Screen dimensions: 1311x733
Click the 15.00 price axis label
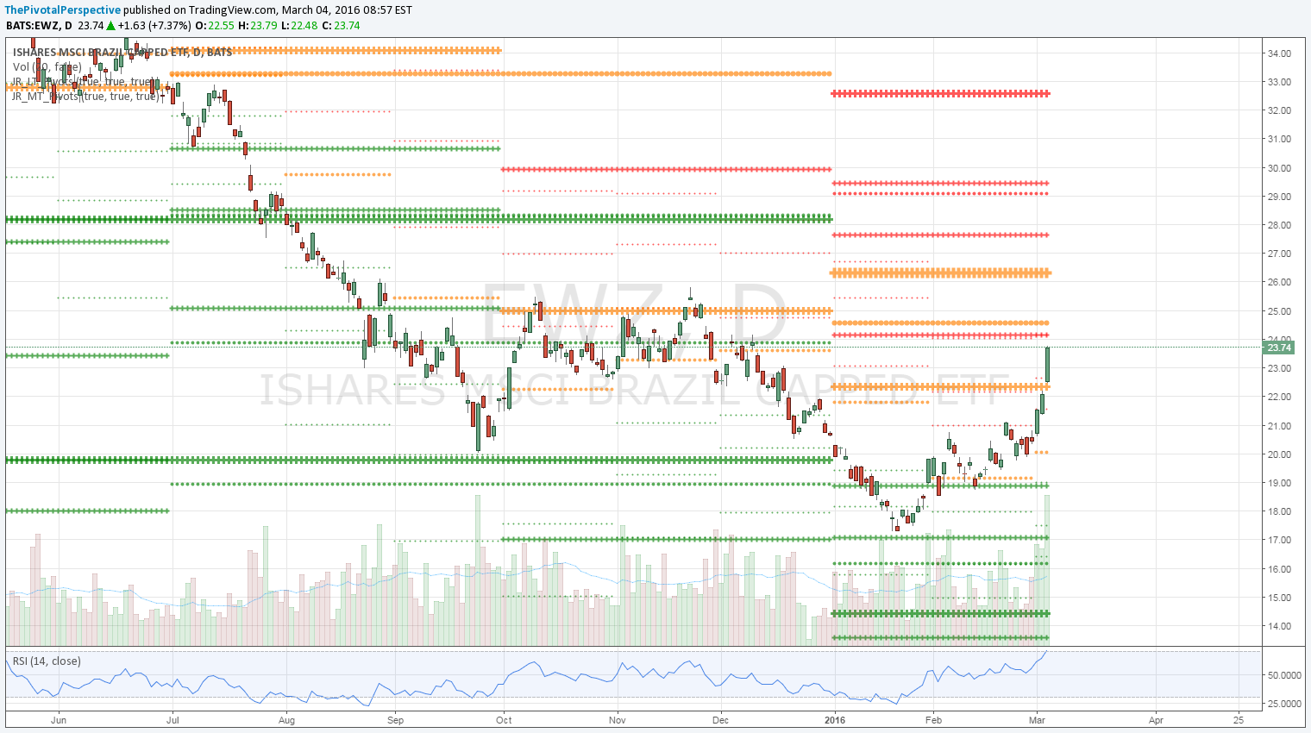[x=1279, y=598]
